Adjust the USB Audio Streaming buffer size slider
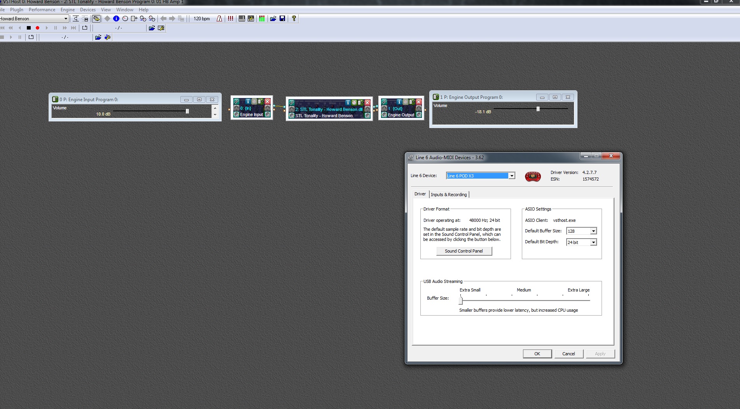Image resolution: width=740 pixels, height=409 pixels. pos(461,300)
